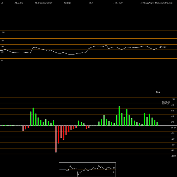Click the 1225.59 value near MR axis
177x177 pixels.
[166, 102]
